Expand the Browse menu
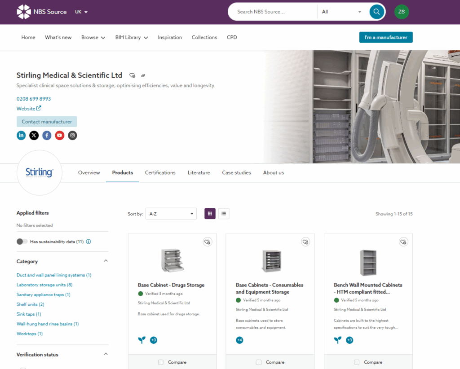 click(93, 38)
